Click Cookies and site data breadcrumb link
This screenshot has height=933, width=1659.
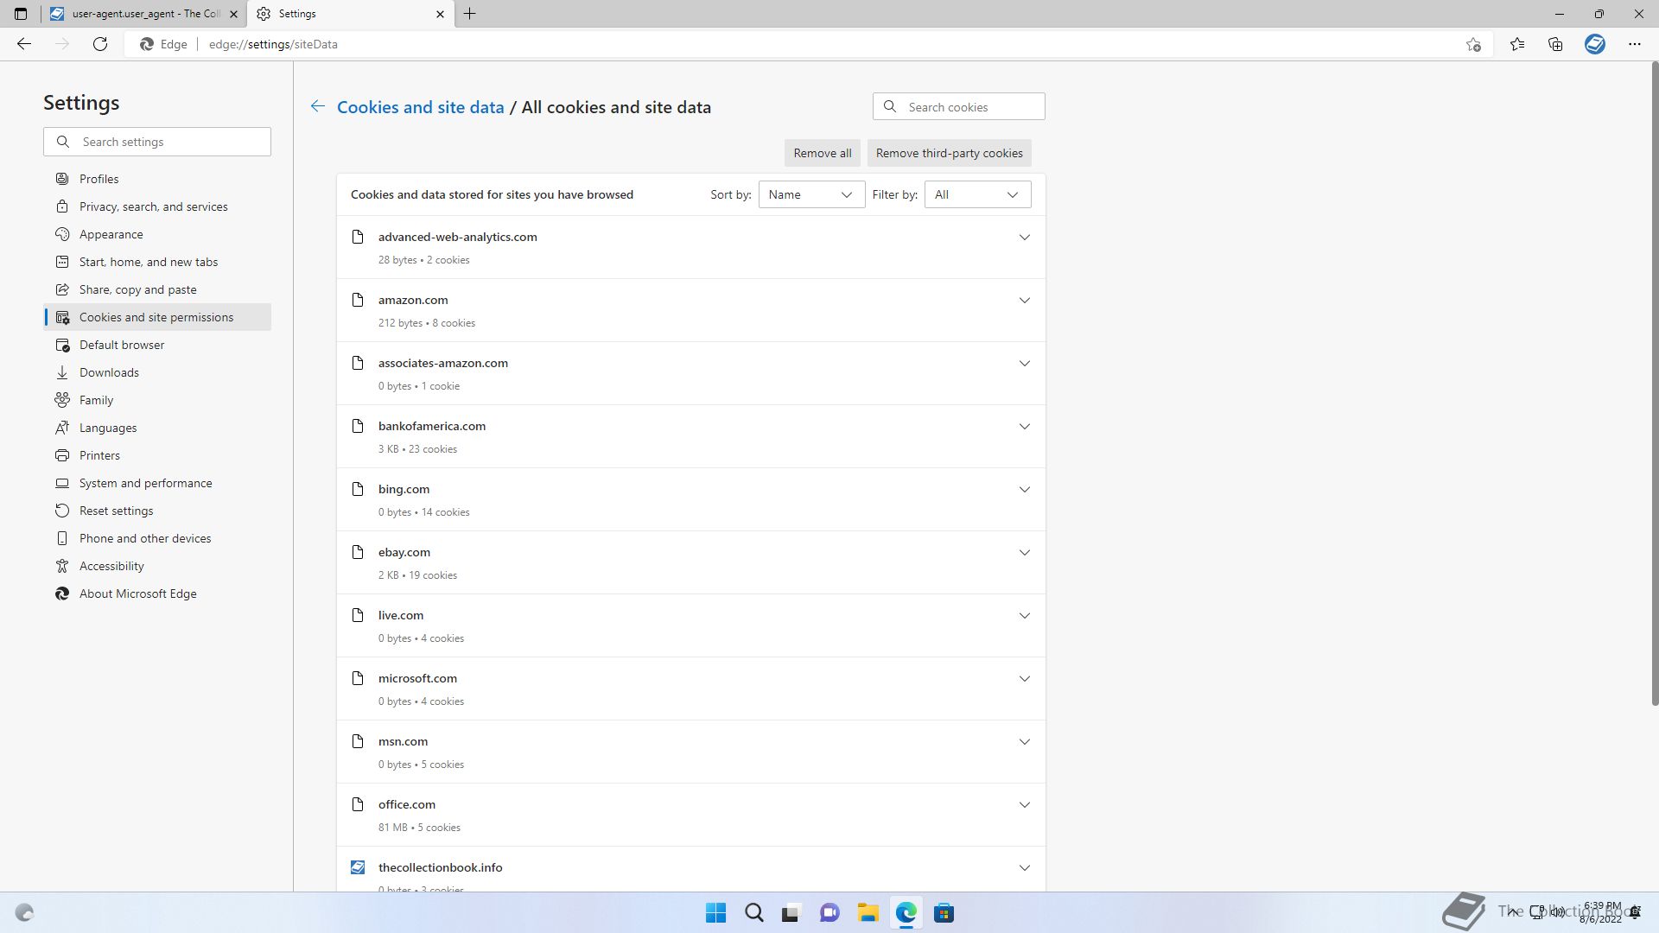(x=420, y=107)
